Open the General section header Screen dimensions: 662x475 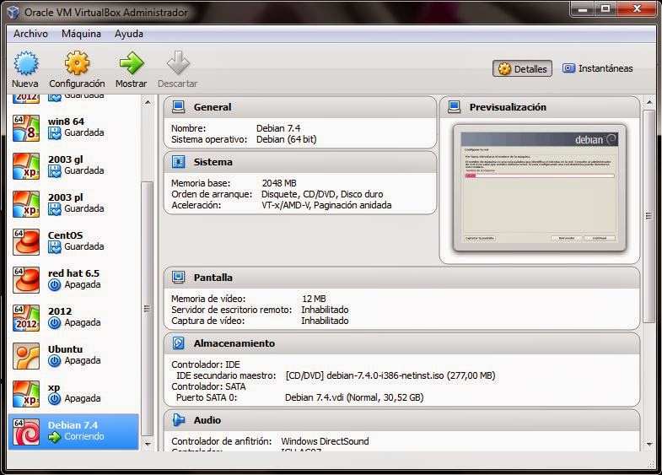click(299, 107)
